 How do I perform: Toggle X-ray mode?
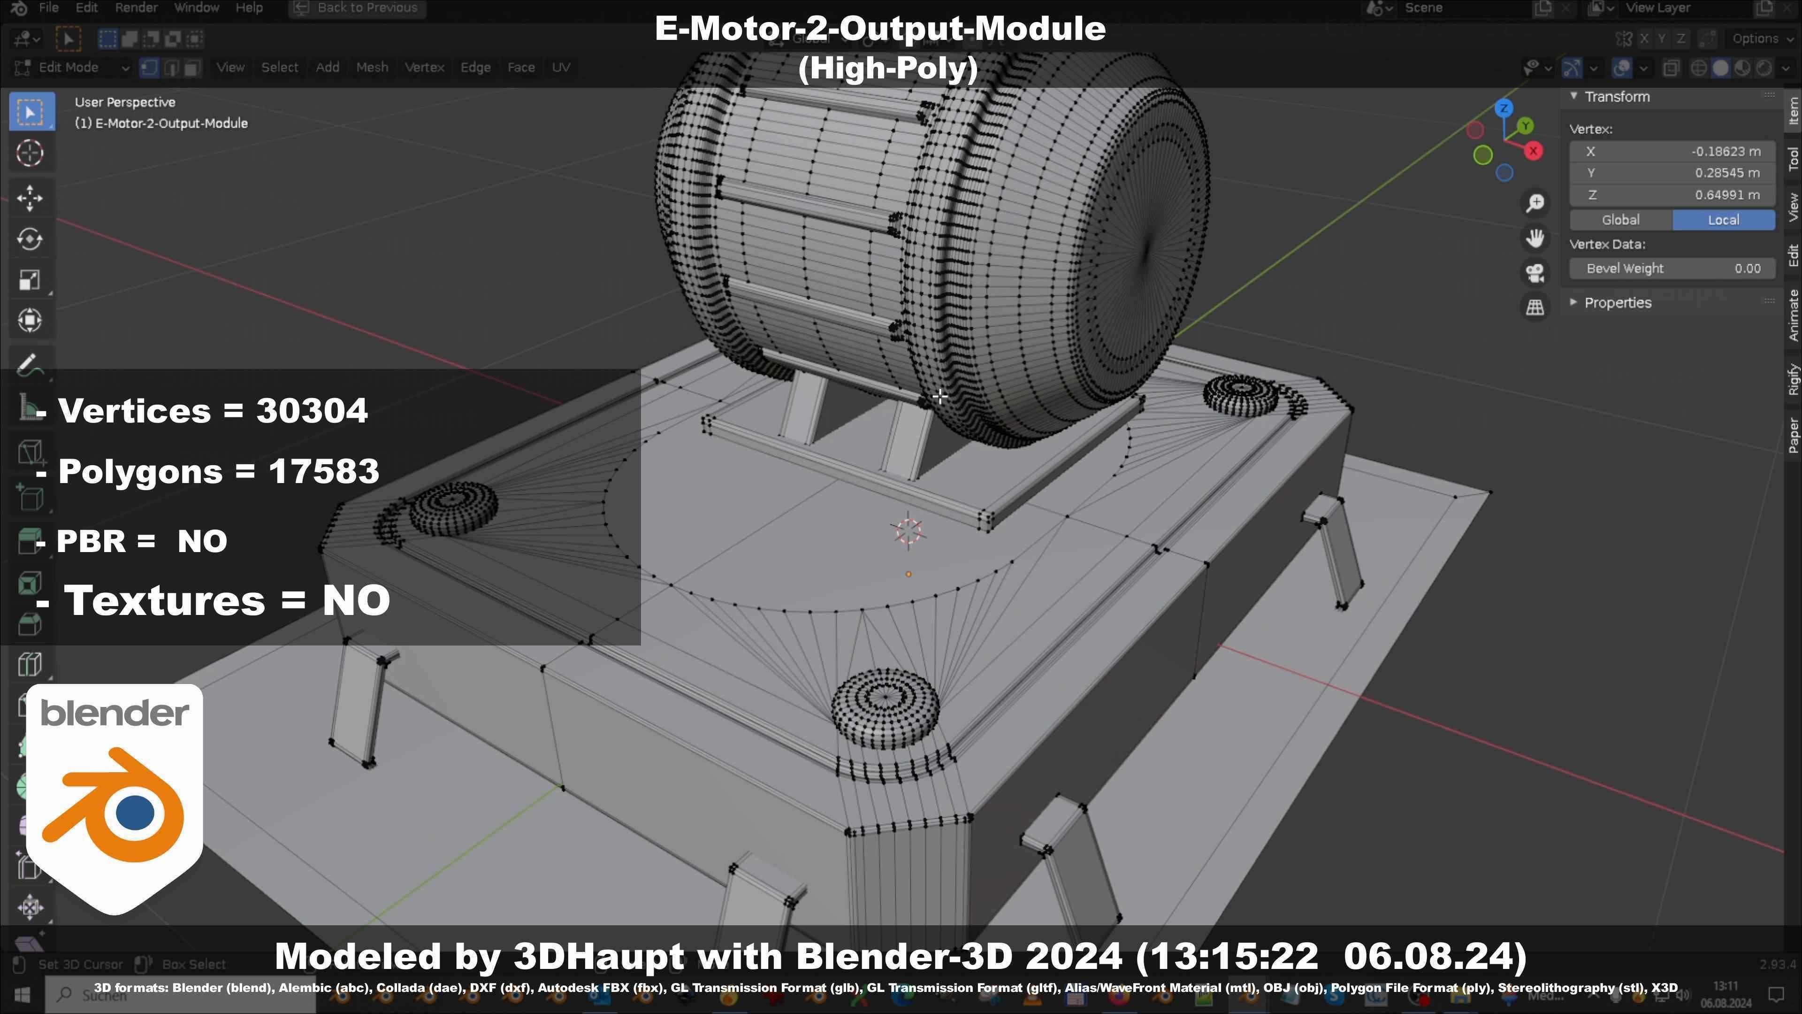pos(1671,68)
